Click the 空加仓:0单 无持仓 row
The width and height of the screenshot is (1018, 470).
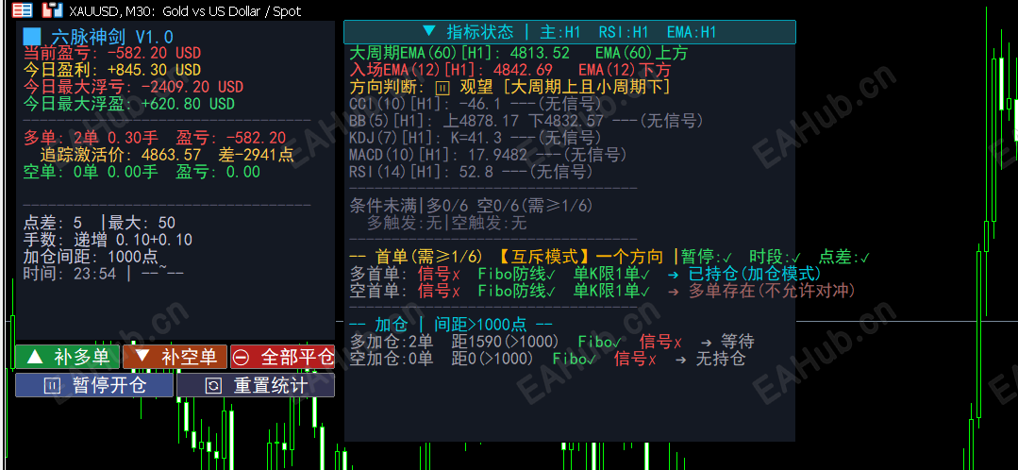point(547,358)
